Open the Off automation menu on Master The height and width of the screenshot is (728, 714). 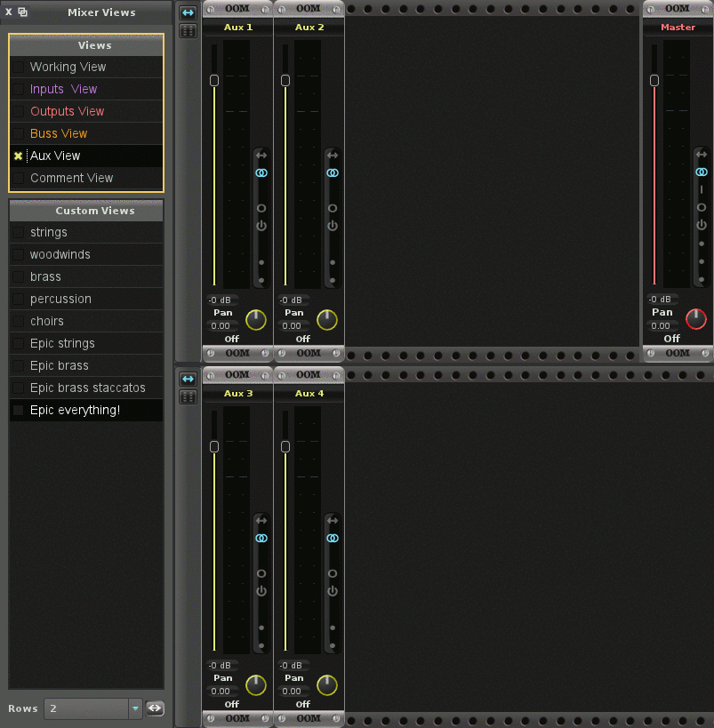(x=671, y=339)
